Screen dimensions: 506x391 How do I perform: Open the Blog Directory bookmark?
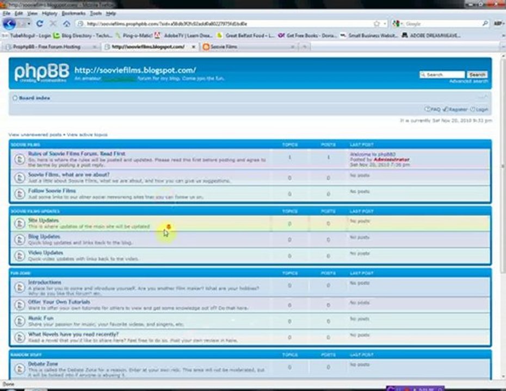click(x=83, y=35)
